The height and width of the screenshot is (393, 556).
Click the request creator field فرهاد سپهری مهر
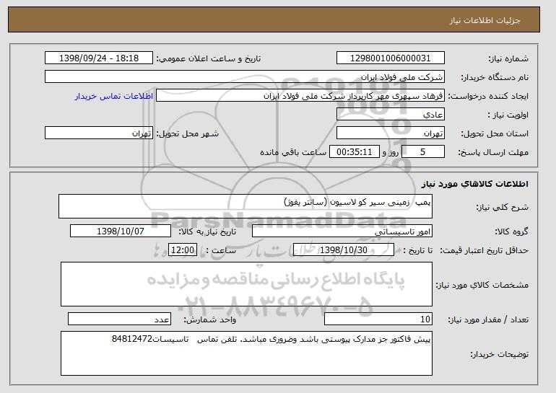[x=300, y=96]
